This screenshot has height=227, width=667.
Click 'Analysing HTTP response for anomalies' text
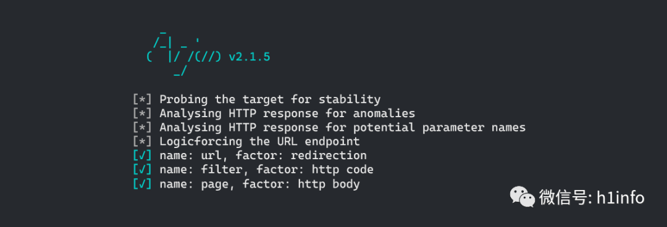(287, 114)
